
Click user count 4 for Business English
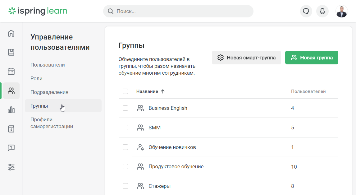(x=292, y=108)
